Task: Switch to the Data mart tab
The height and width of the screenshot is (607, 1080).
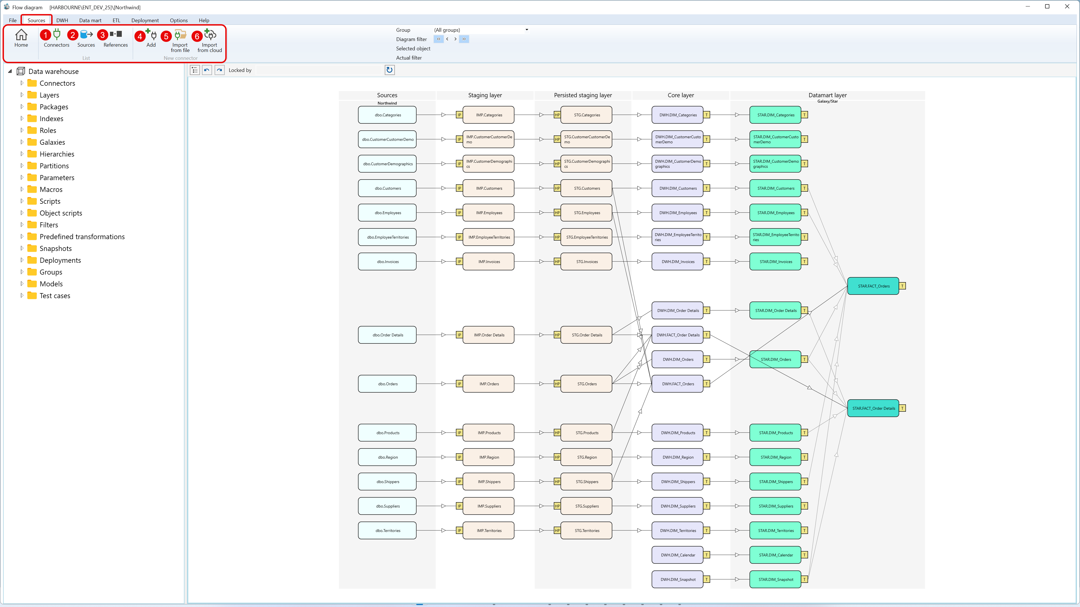Action: point(90,20)
